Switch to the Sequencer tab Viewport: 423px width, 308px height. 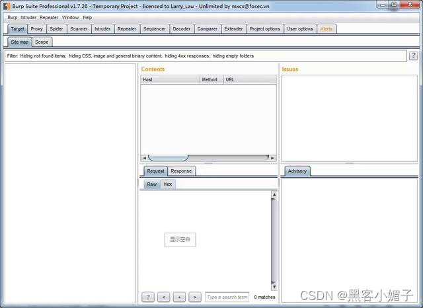pos(155,29)
